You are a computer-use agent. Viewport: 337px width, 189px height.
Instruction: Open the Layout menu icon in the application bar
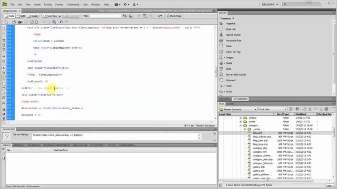click(117, 5)
